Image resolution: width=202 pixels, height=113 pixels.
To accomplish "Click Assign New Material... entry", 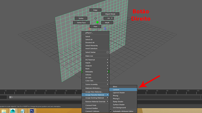I will tap(96, 92).
